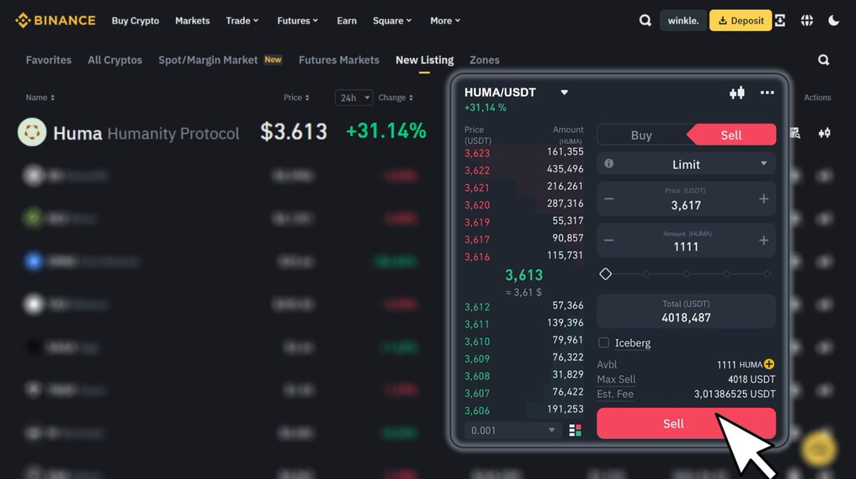
Task: Click the 3,613 last price in order book
Action: coord(524,275)
